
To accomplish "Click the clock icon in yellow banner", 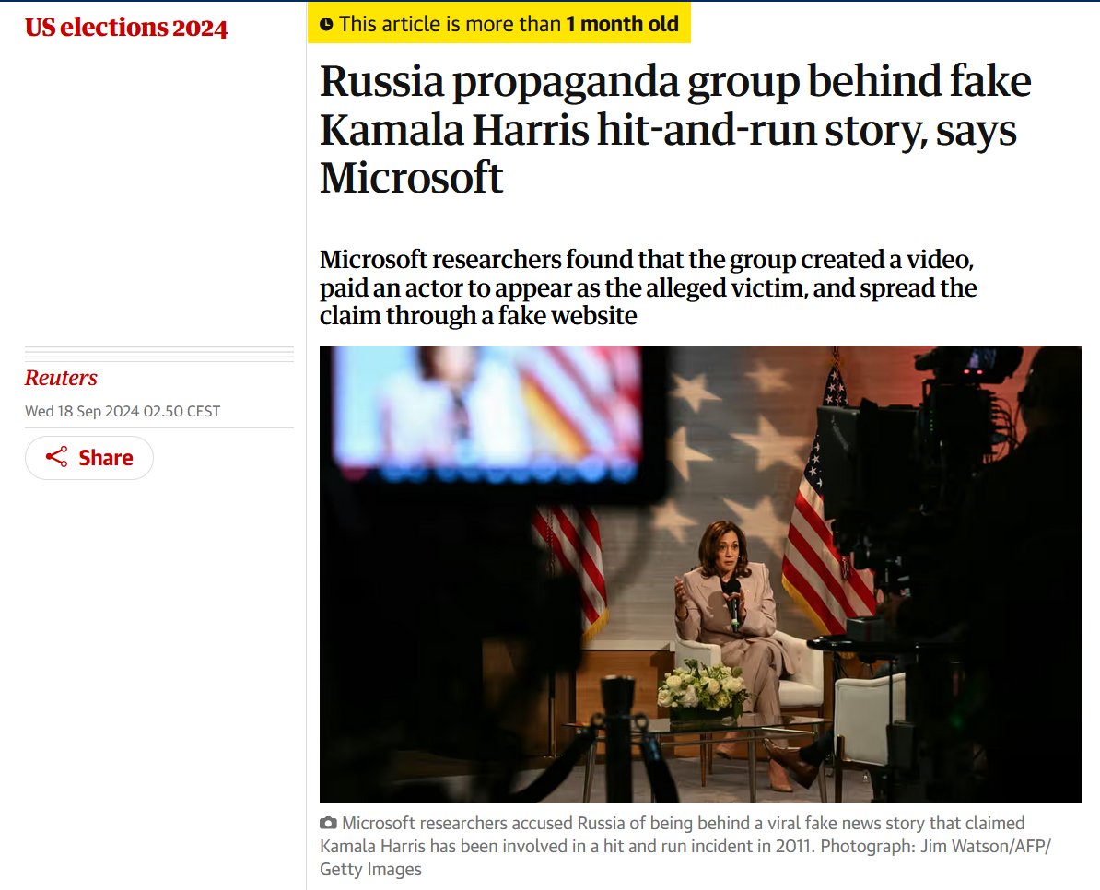I will (326, 25).
